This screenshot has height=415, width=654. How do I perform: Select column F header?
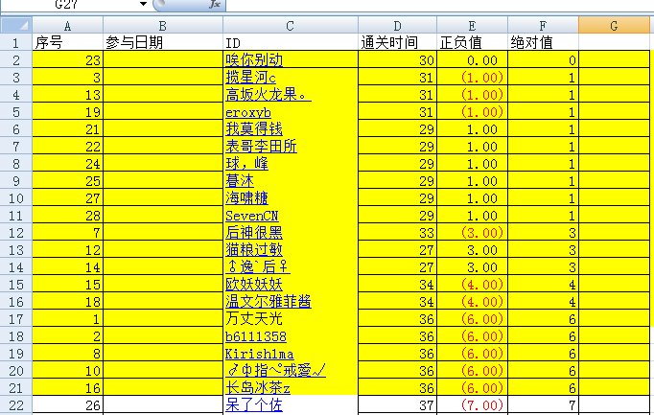(543, 26)
